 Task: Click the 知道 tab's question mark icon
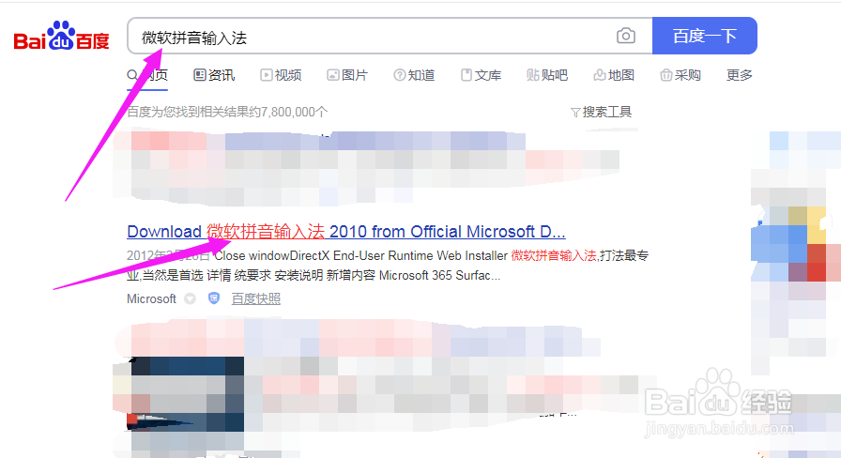(400, 75)
